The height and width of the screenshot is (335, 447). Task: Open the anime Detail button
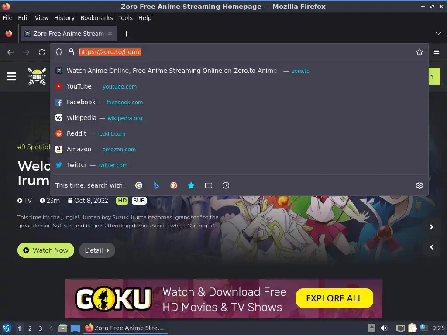coord(97,250)
